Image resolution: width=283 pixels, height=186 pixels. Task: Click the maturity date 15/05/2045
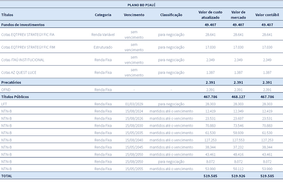click(x=134, y=147)
